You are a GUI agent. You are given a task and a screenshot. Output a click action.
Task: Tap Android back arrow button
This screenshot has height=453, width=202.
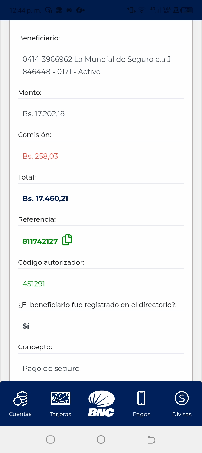[151, 440]
